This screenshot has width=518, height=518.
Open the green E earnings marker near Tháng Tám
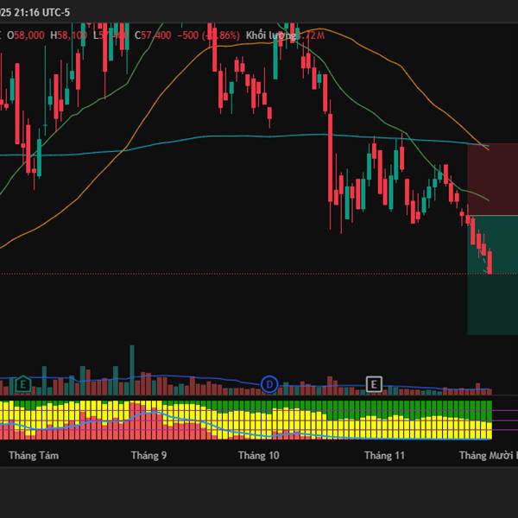click(22, 384)
